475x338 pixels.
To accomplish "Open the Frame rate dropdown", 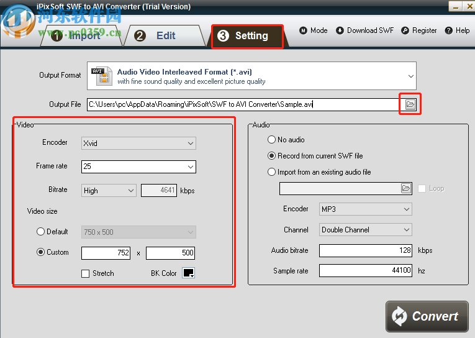I will pos(191,167).
